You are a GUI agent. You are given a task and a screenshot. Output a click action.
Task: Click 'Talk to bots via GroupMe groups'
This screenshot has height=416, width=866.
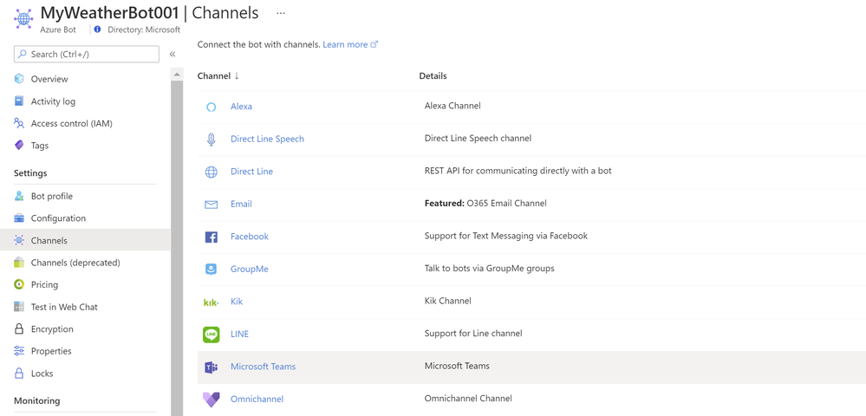click(489, 269)
